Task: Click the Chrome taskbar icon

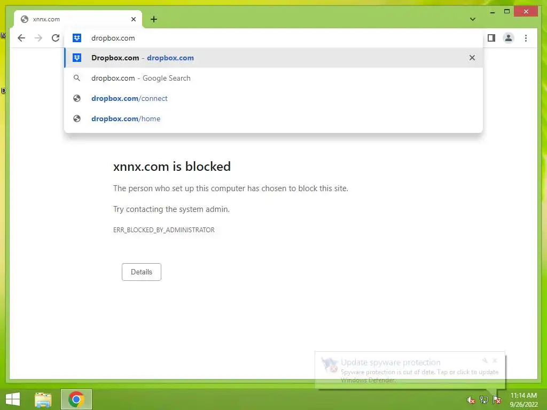Action: click(76, 399)
